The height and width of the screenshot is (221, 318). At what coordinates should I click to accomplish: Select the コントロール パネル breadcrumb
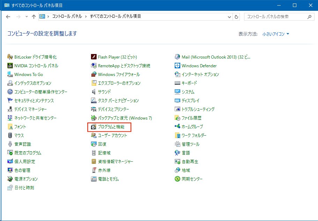click(67, 16)
